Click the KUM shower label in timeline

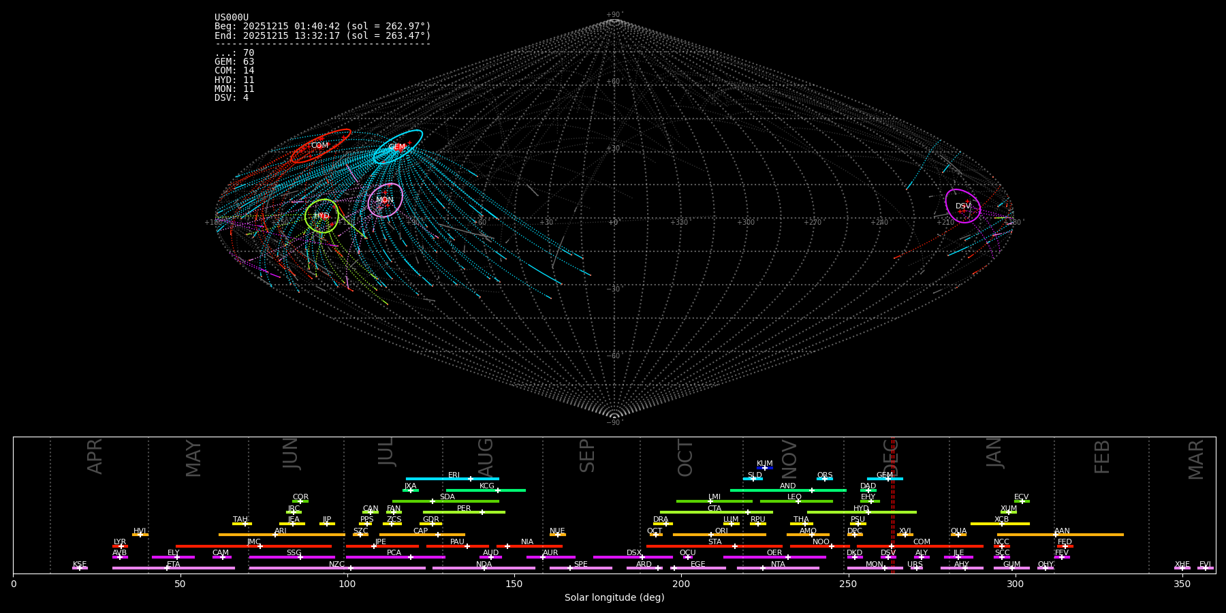click(765, 464)
